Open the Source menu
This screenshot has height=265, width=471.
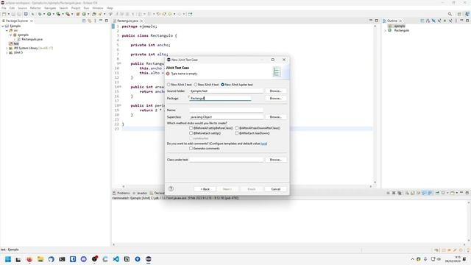click(22, 8)
